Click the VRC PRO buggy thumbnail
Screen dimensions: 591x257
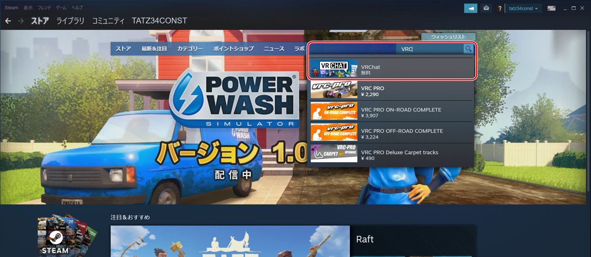334,91
